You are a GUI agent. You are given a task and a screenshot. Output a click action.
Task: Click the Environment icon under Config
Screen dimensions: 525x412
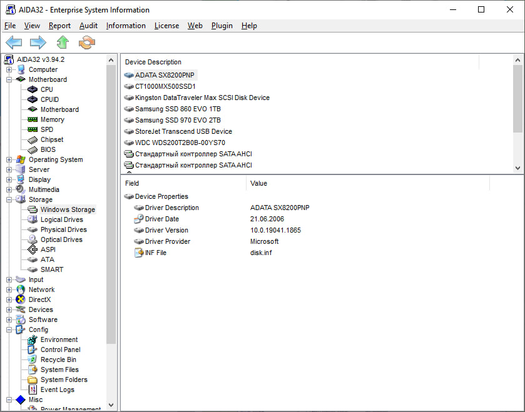click(x=33, y=339)
